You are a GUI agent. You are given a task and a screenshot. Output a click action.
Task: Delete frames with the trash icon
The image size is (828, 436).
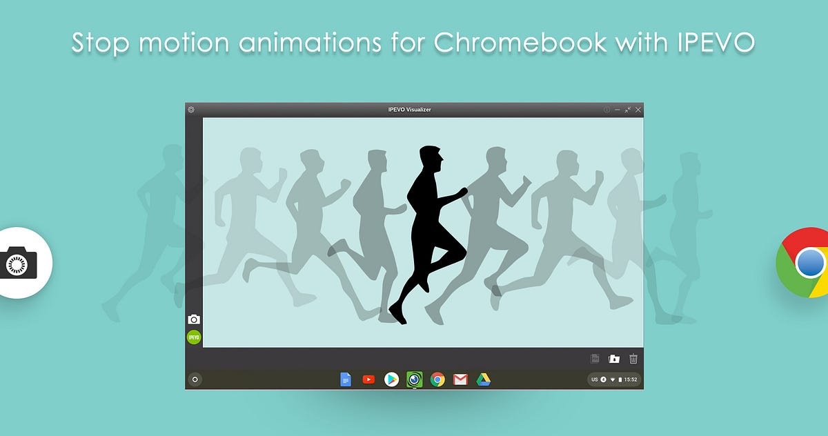coord(633,359)
